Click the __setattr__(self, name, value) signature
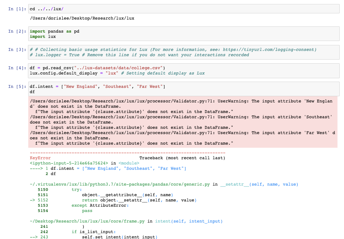 259,184
